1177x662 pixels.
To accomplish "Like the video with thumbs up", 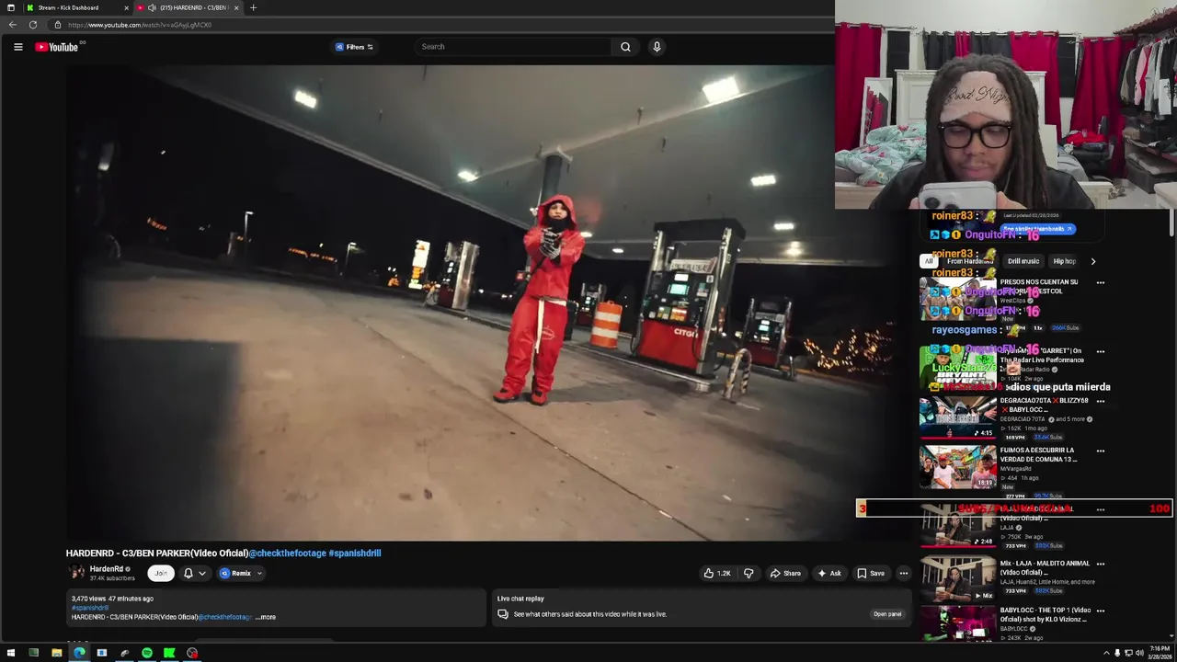I will (x=716, y=573).
